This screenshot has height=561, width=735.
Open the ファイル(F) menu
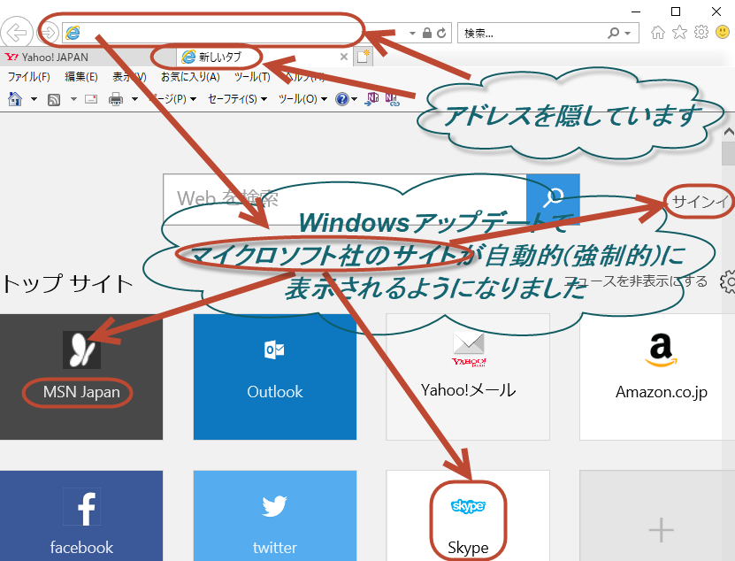pos(29,76)
